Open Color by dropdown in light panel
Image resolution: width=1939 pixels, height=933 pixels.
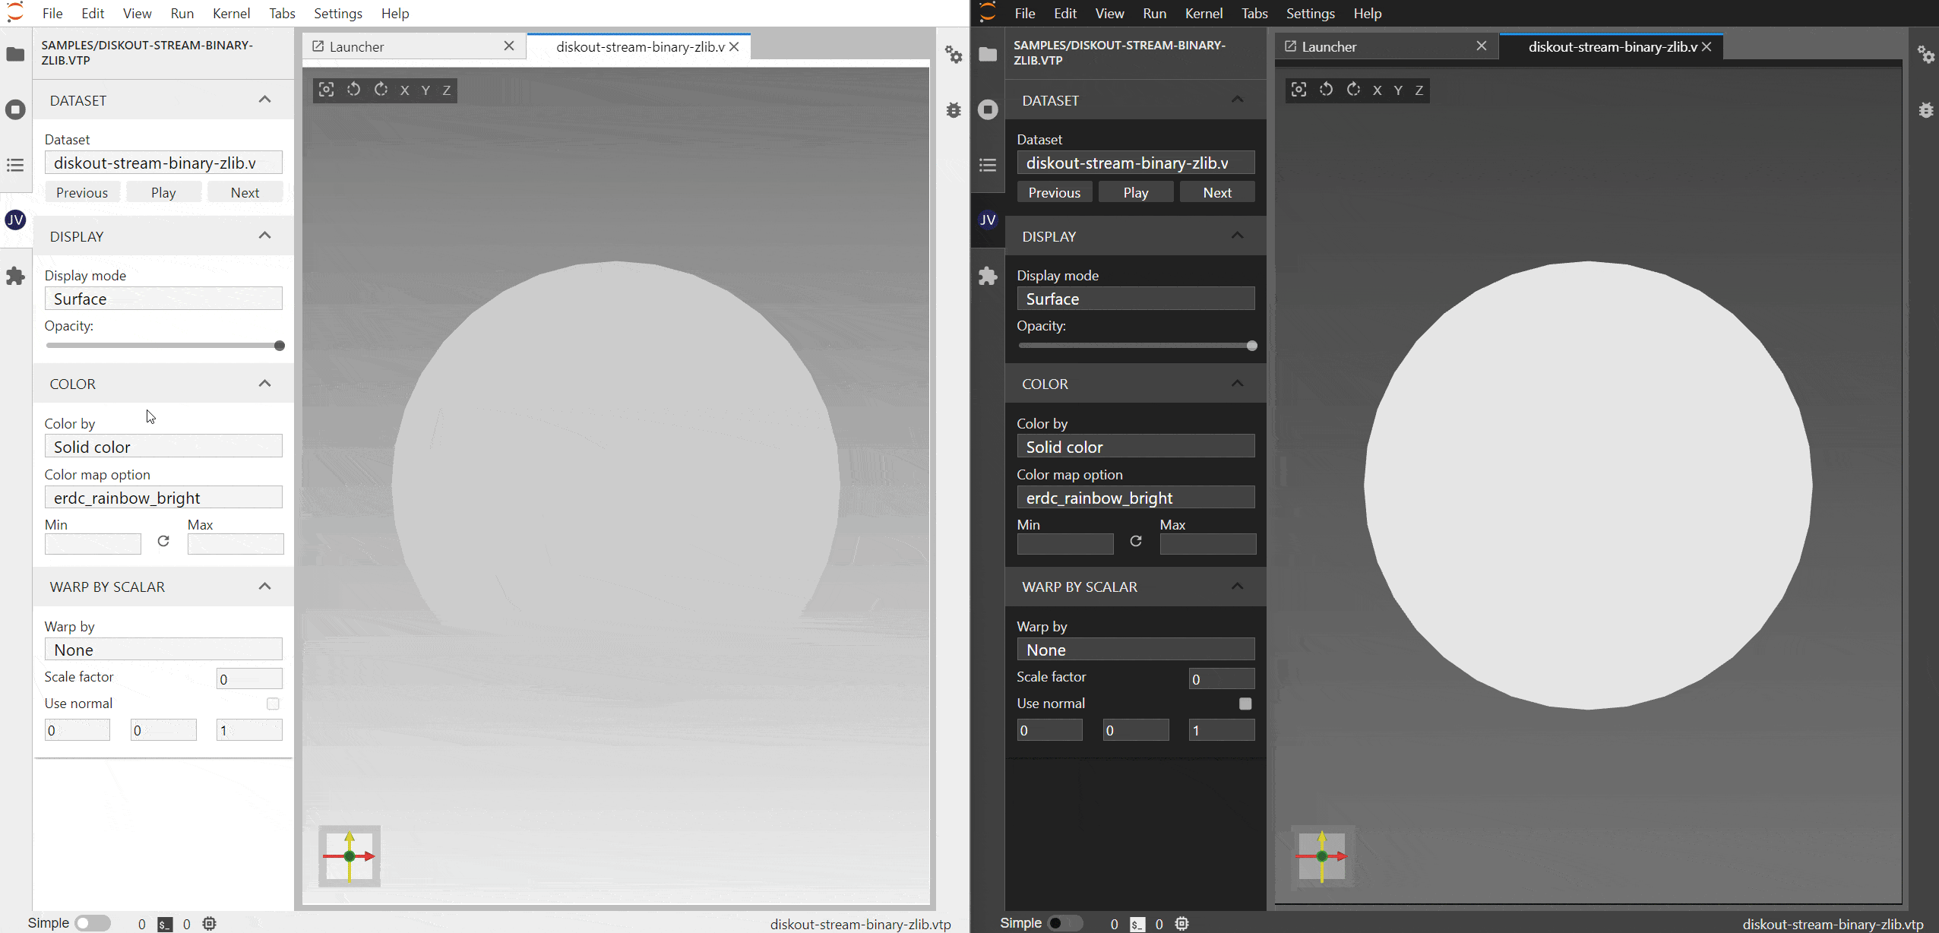[163, 447]
